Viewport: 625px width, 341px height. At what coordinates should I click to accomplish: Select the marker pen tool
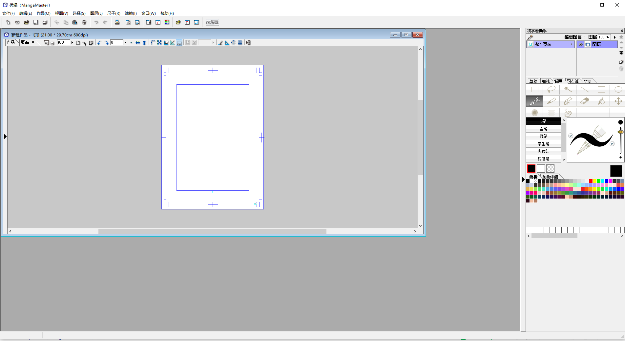[x=551, y=101]
